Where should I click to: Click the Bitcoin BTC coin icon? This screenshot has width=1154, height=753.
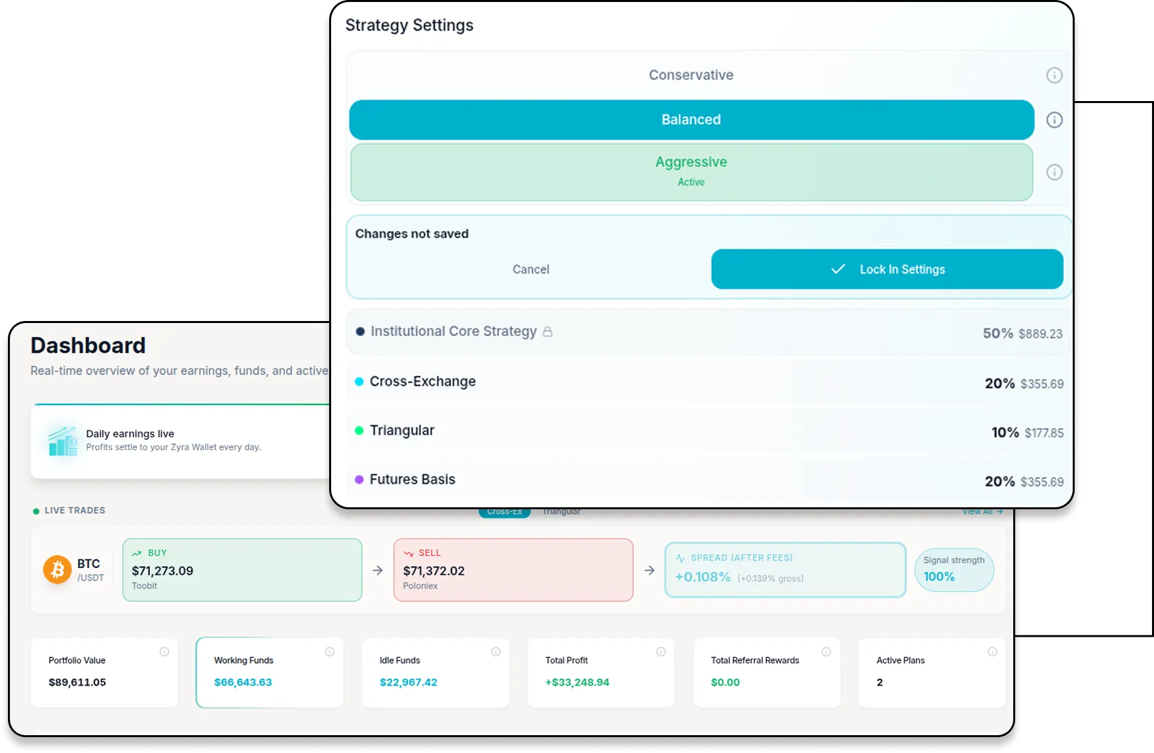[58, 569]
